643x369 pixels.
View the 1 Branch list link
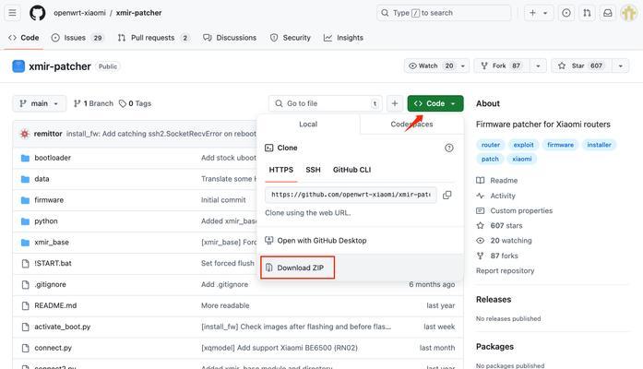click(93, 103)
